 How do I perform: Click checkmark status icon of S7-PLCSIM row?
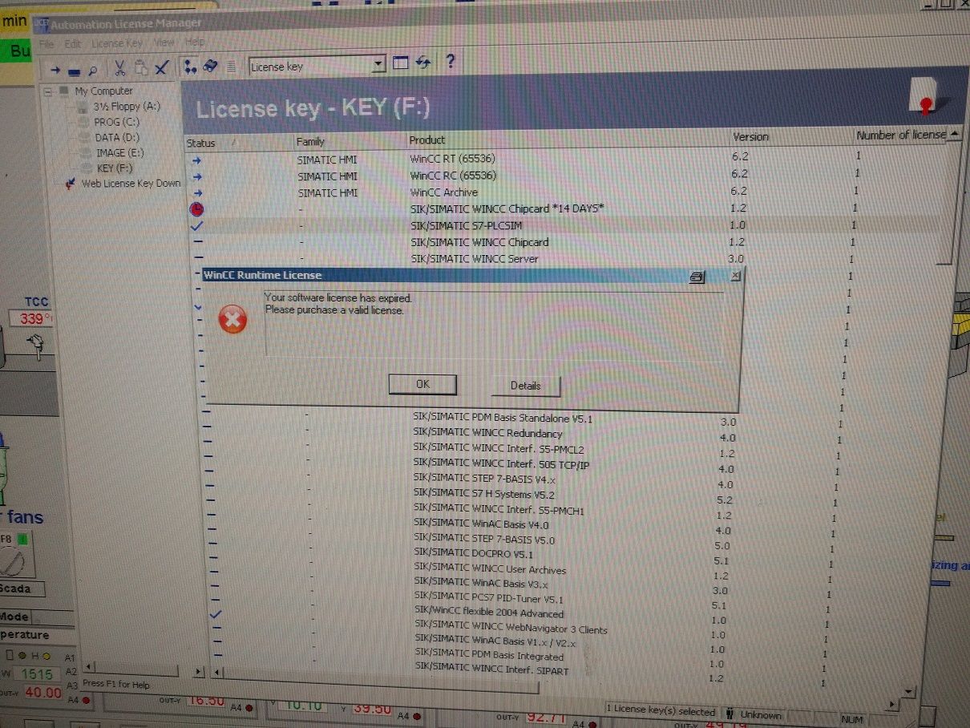coord(198,226)
